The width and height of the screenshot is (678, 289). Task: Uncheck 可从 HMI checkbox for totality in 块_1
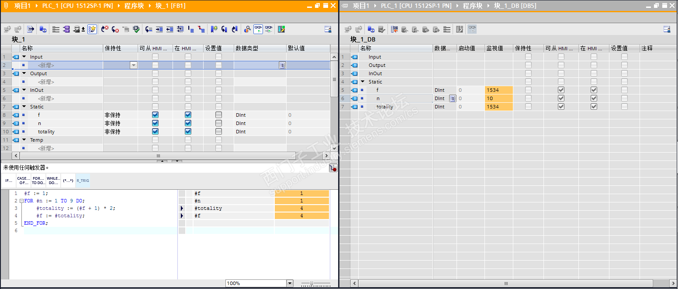click(155, 132)
